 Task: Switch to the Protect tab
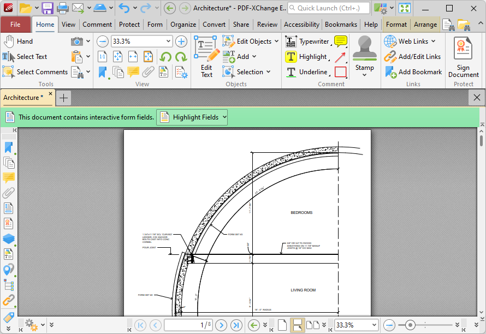pos(129,25)
